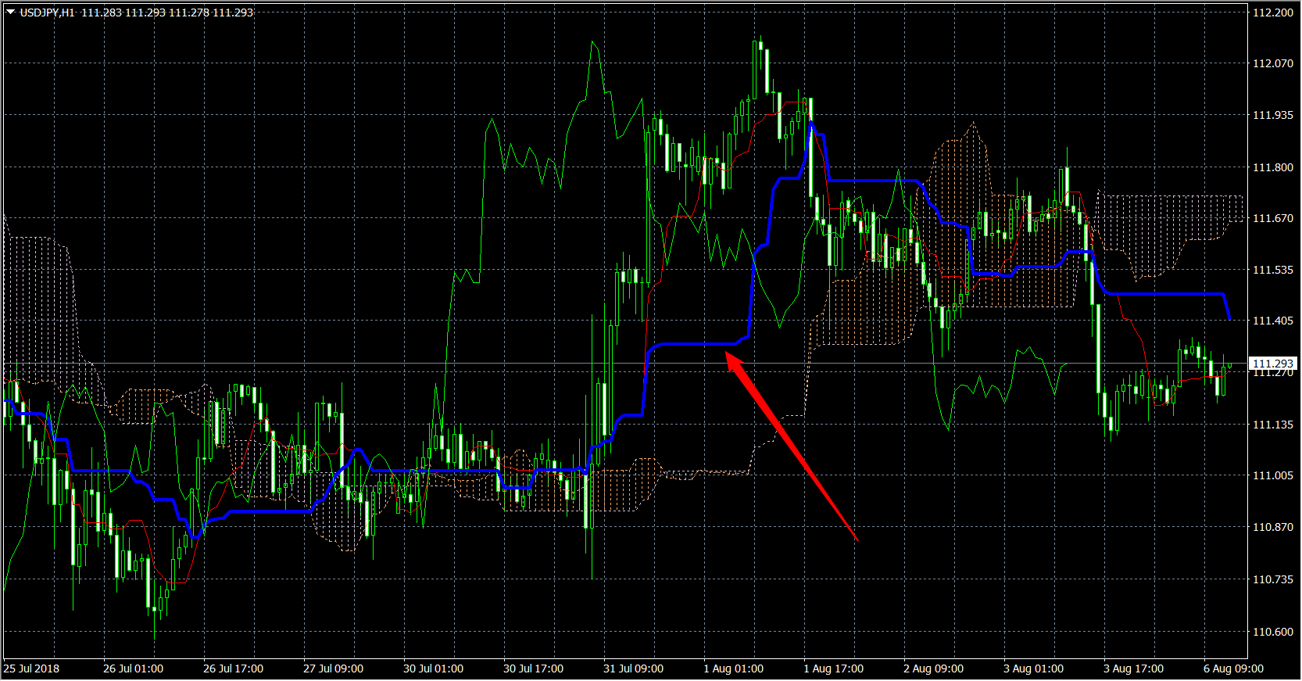
Task: Click the 31 Jul 09:00 time label
Action: point(633,668)
